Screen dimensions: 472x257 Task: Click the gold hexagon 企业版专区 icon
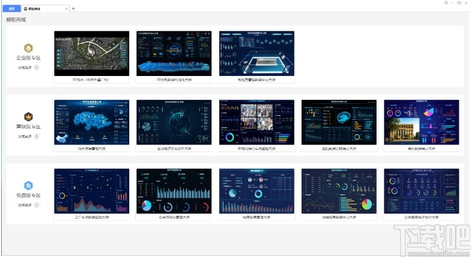tap(28, 48)
